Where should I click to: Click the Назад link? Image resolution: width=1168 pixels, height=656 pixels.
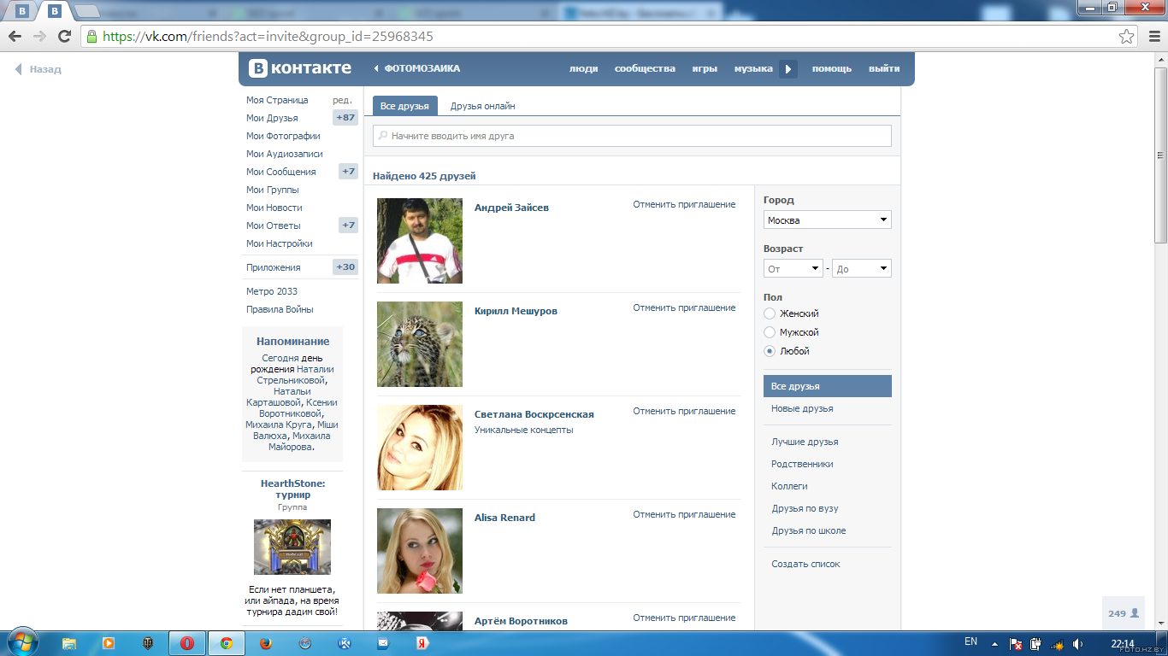tap(38, 69)
